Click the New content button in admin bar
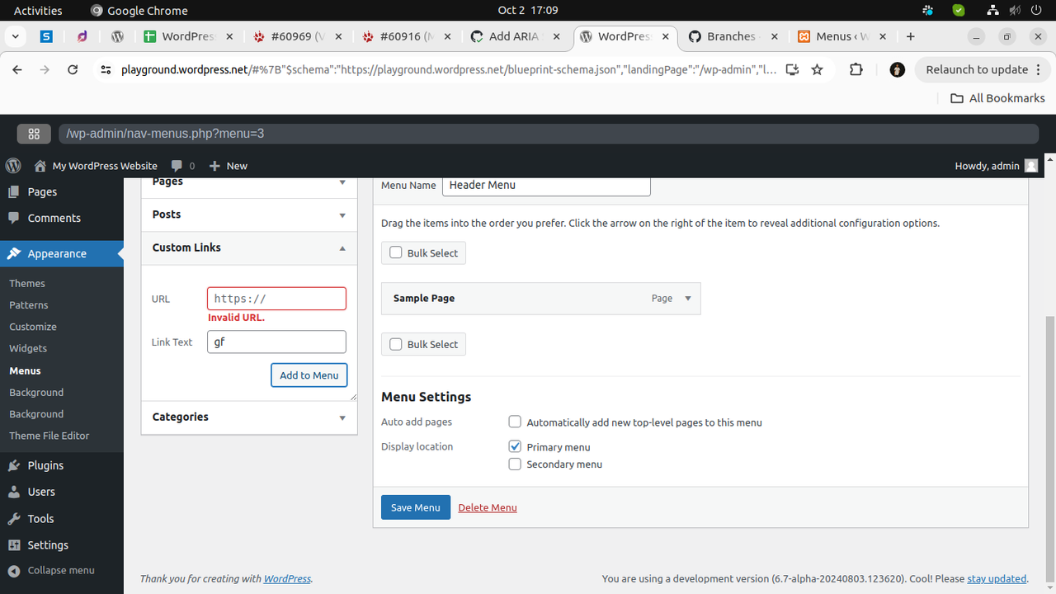The height and width of the screenshot is (594, 1056). click(x=229, y=166)
